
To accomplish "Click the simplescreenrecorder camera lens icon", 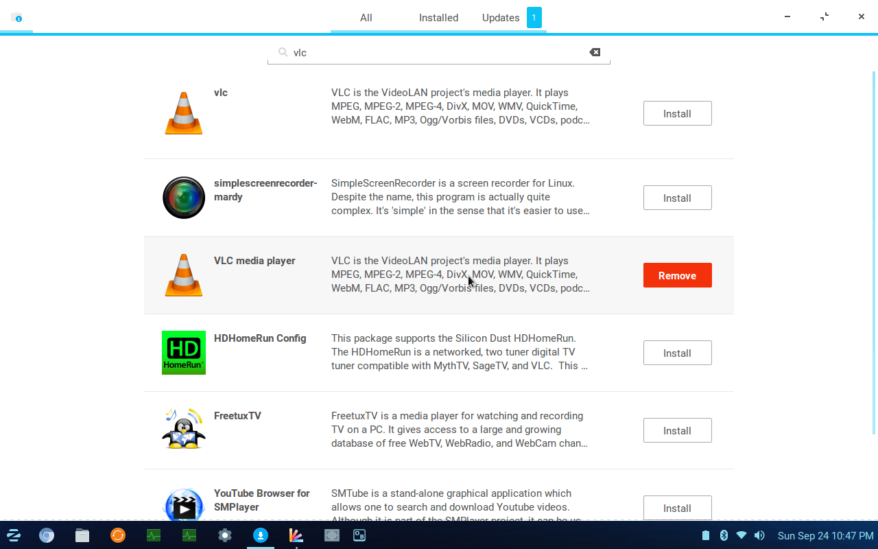I will [184, 198].
